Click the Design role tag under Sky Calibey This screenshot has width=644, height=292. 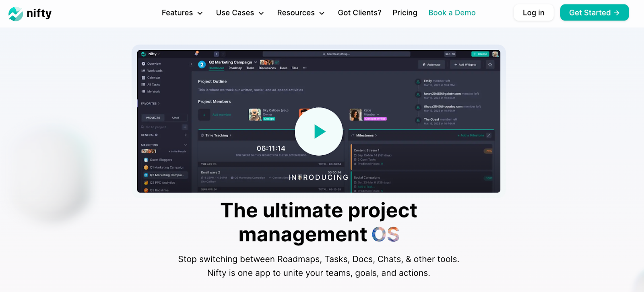pyautogui.click(x=269, y=119)
